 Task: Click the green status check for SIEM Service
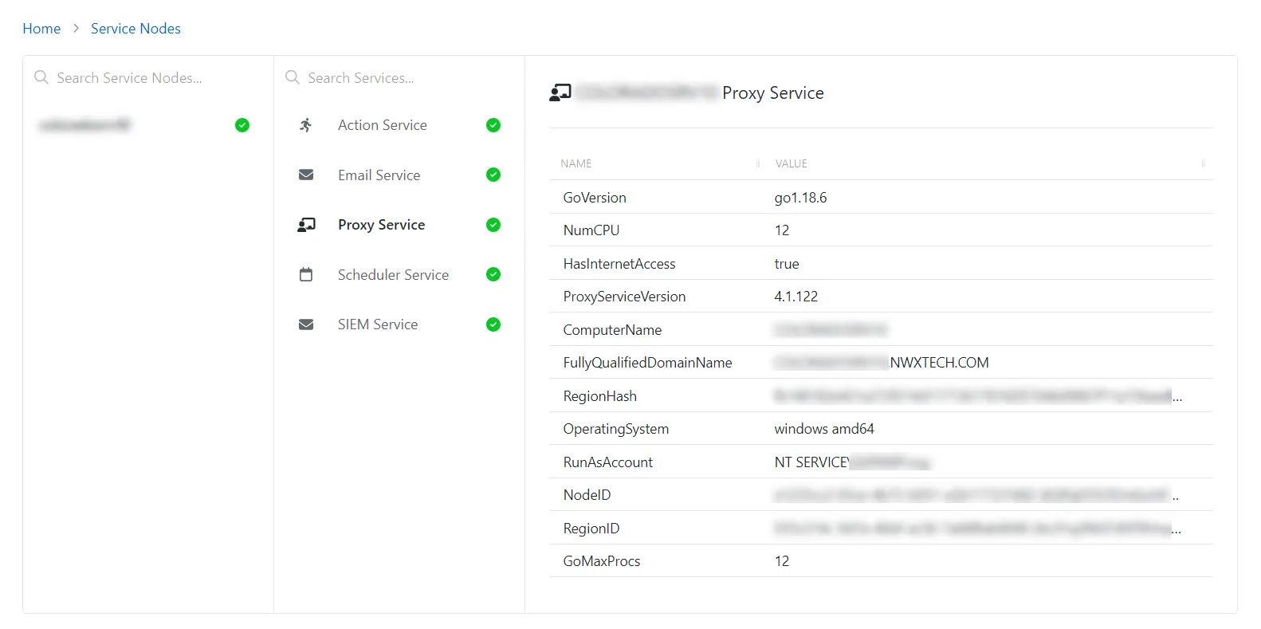tap(493, 324)
